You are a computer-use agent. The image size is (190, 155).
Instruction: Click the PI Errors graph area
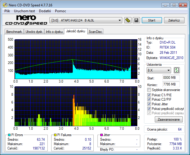(x=76, y=59)
